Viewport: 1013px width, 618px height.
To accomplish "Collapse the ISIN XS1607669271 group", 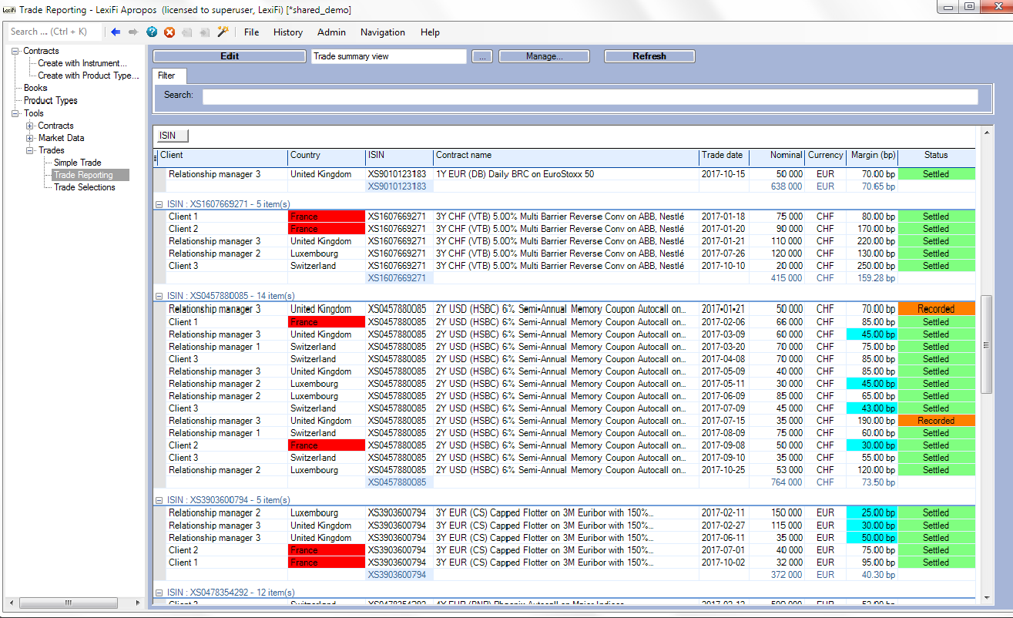I will [159, 204].
